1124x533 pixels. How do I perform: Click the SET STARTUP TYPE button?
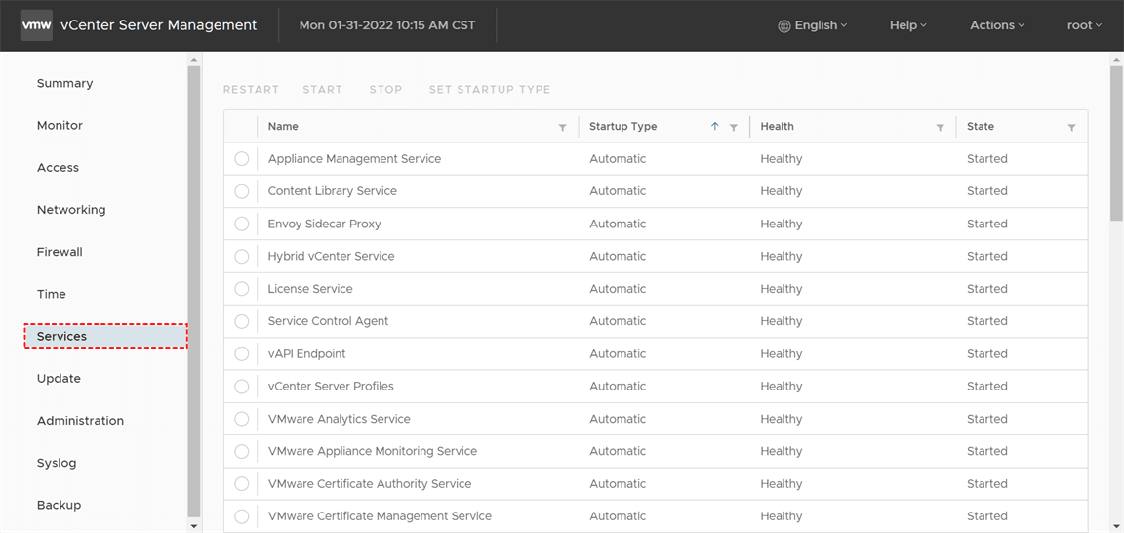pos(490,90)
